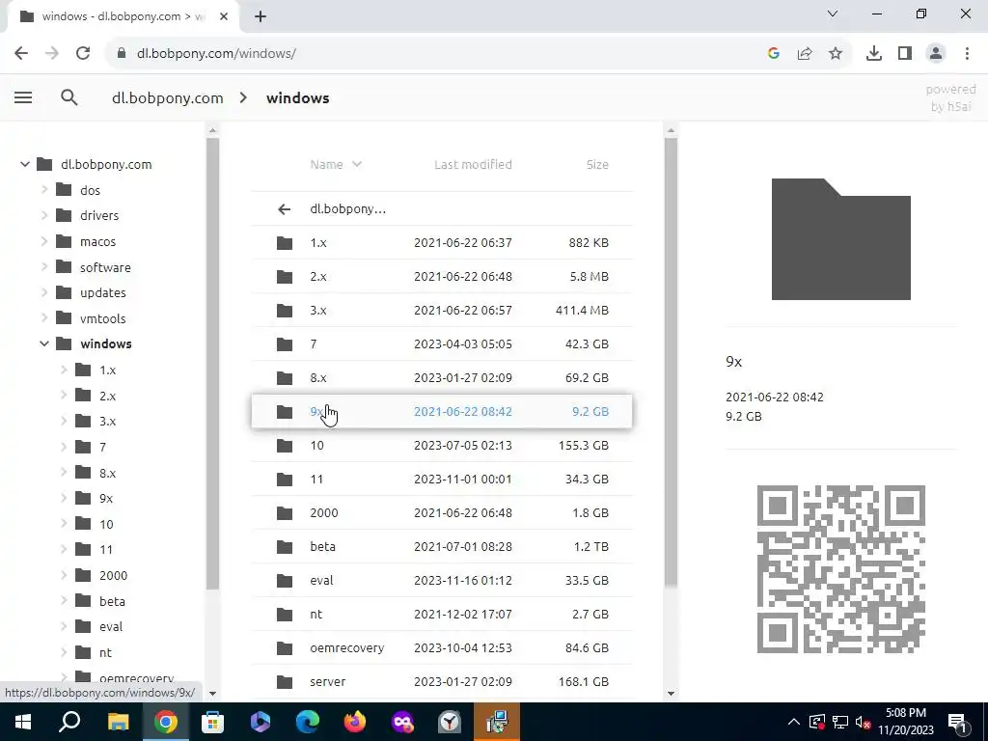Open Chrome three-dot menu
Viewport: 988px width, 741px height.
(967, 54)
